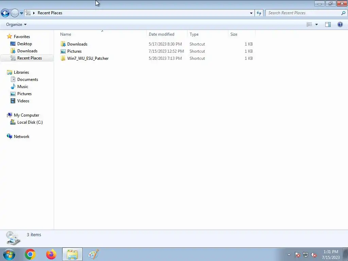Select the Pictures shortcut icon in list
Screen dimensions: 348x261
point(63,51)
